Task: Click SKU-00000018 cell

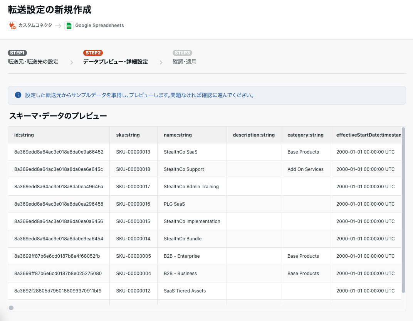Action: (133, 169)
